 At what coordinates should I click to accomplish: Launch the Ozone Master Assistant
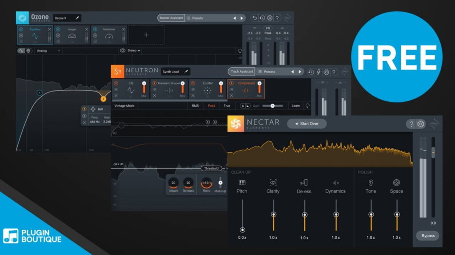[x=171, y=18]
